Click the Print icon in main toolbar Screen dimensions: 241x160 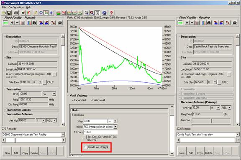(x=16, y=13)
